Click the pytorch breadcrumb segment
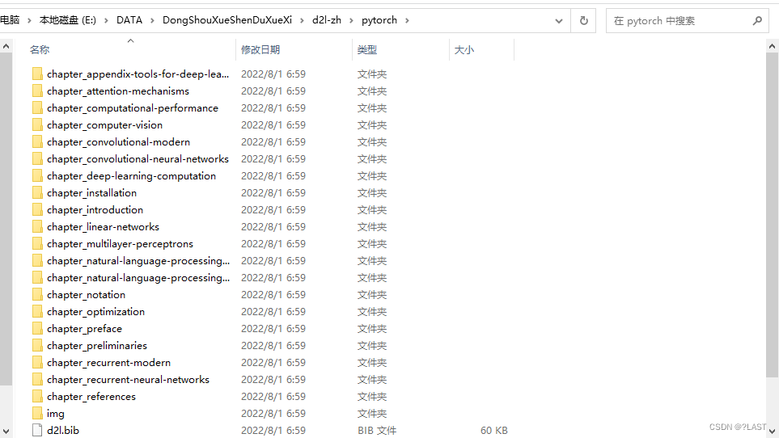The image size is (779, 438). click(379, 20)
